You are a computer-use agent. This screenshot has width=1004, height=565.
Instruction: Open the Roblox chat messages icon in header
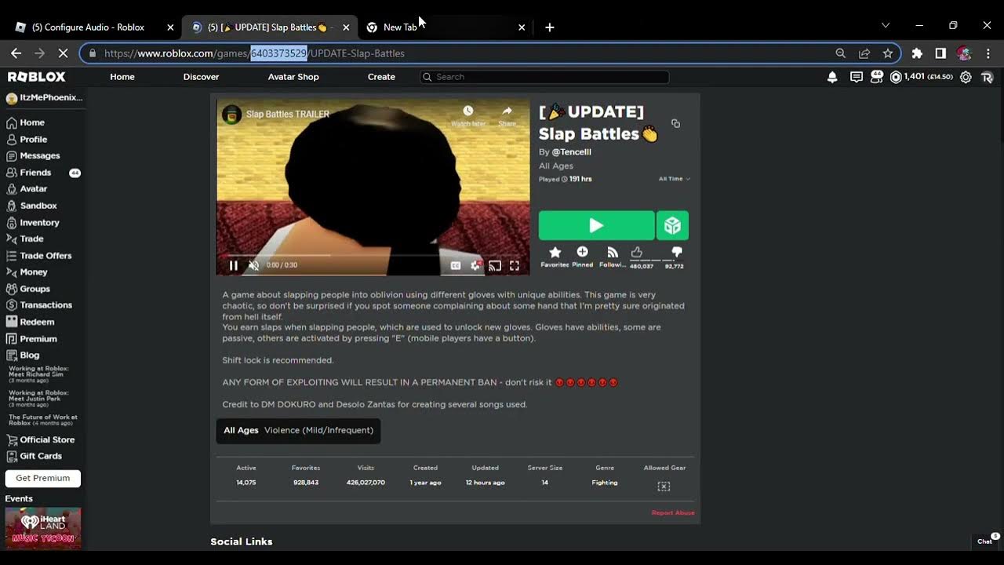pyautogui.click(x=857, y=77)
